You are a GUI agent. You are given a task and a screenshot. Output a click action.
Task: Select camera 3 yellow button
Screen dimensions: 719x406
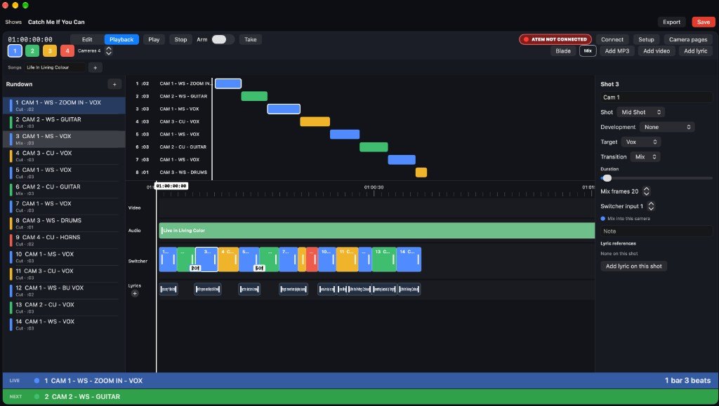50,50
